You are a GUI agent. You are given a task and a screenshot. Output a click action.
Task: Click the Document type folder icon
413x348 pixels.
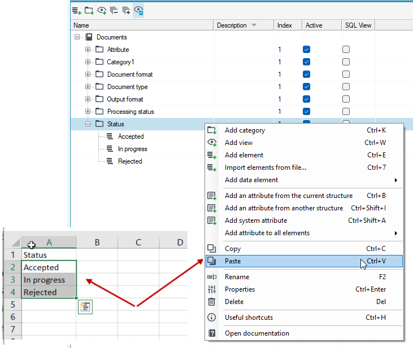[99, 86]
